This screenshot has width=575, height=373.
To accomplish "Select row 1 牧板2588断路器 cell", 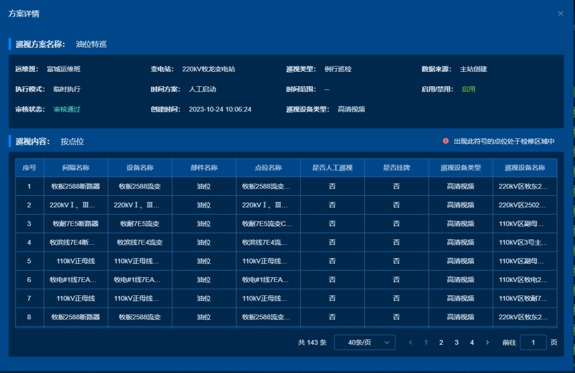I will (76, 186).
